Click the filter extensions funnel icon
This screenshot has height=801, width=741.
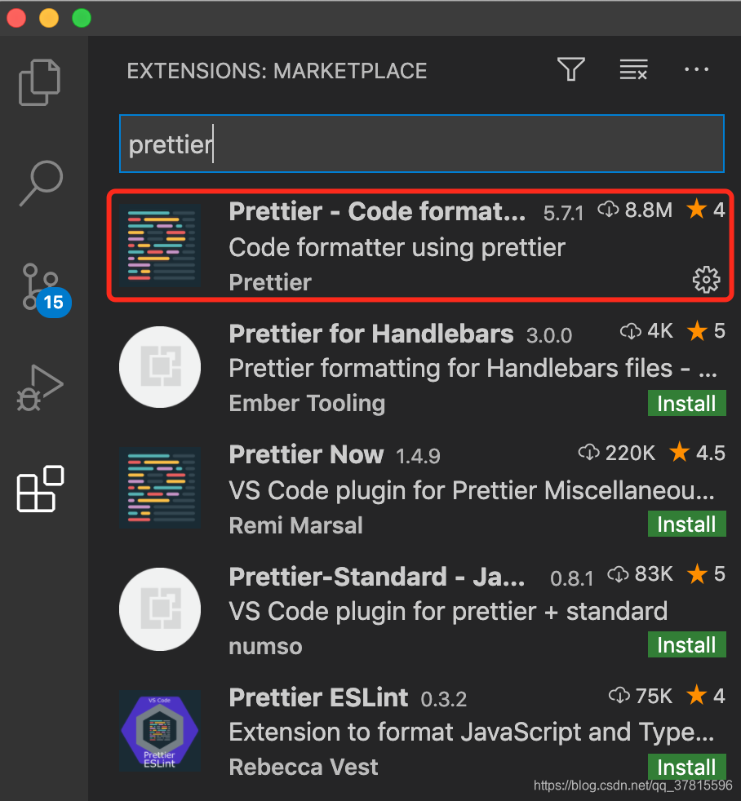[571, 70]
